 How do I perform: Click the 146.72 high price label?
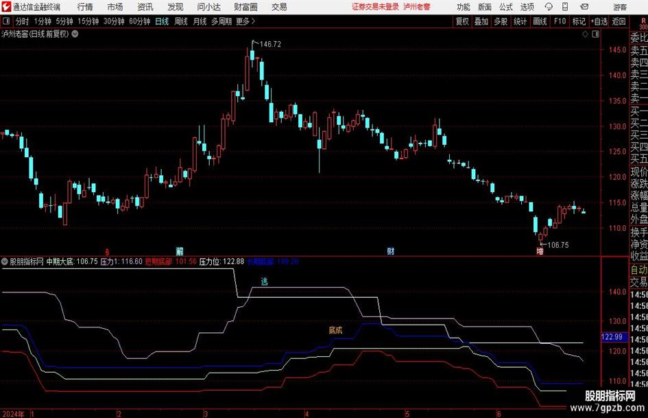pos(270,45)
